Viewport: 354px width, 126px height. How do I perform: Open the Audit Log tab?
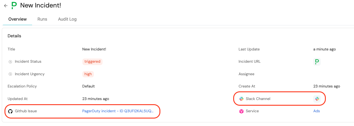click(x=67, y=19)
